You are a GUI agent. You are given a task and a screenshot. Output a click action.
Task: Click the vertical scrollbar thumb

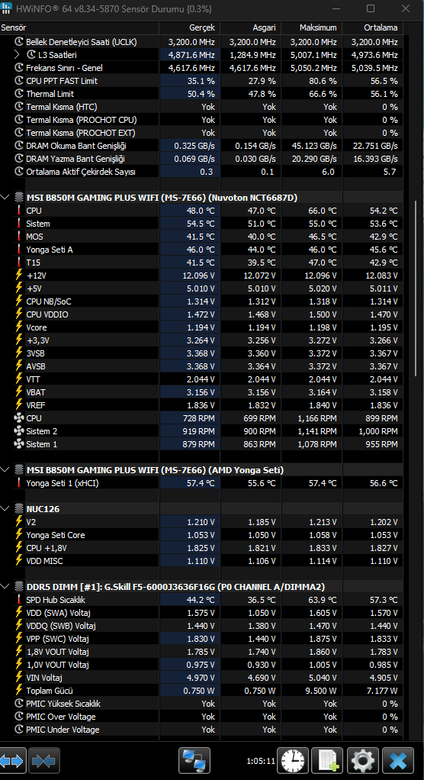416,288
